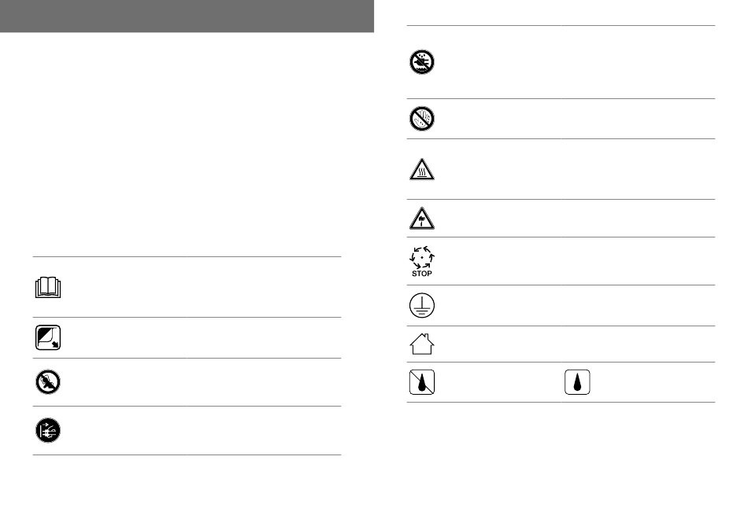Viewport: 748px width, 530px height.
Task: Click blank row area beside unplug icon
Action: pyautogui.click(x=197, y=430)
